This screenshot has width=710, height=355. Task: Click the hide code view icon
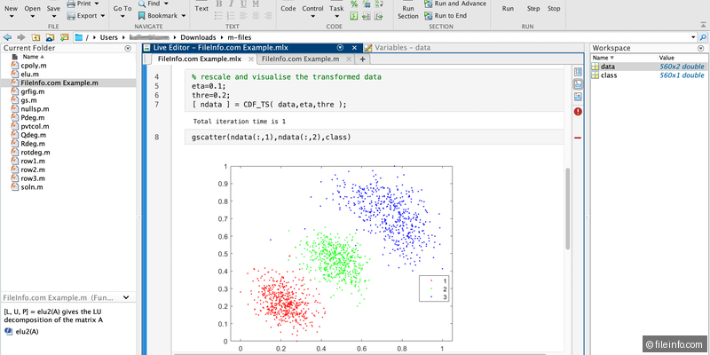[x=578, y=97]
